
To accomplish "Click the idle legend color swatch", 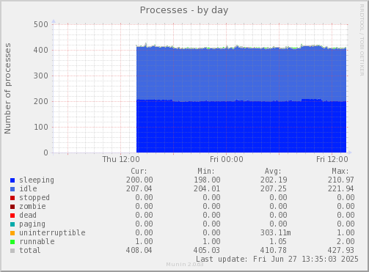I will point(12,189).
